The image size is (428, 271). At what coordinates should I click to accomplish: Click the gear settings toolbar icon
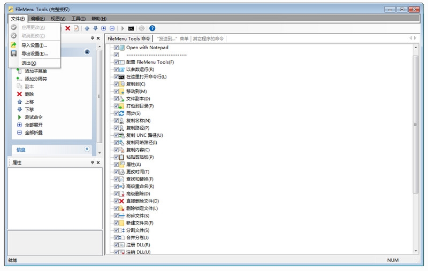(x=141, y=28)
